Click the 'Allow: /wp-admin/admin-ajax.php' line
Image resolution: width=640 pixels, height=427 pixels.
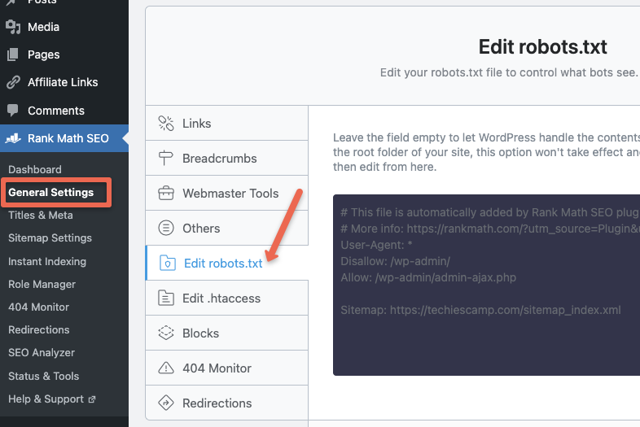[428, 277]
